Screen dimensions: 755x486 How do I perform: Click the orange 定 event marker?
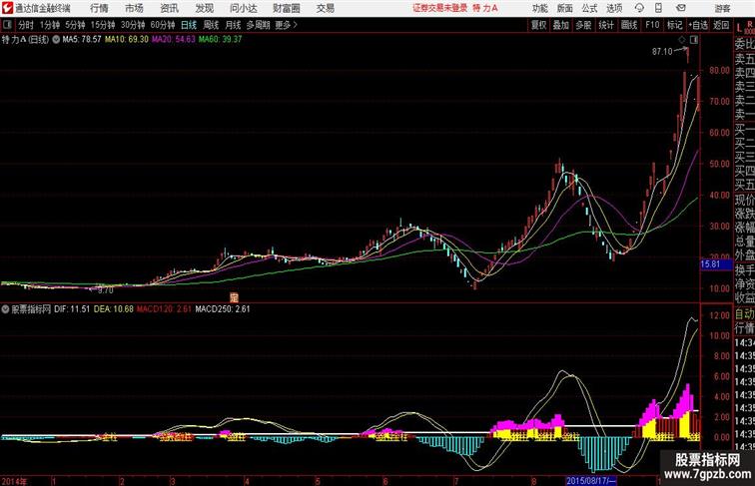click(234, 297)
